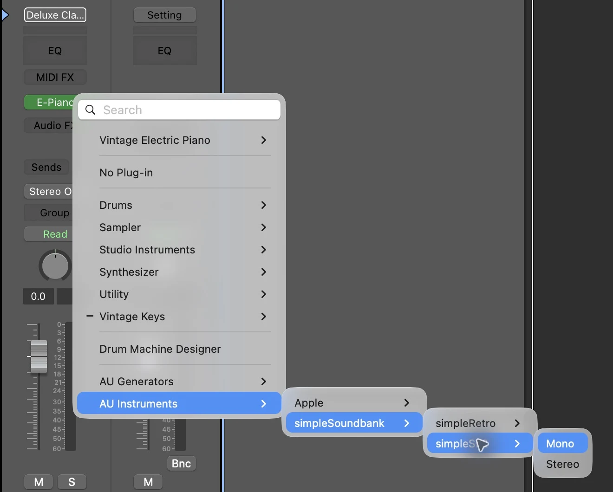Click the volume fader handle on first strip
This screenshot has width=613, height=492.
[39, 356]
